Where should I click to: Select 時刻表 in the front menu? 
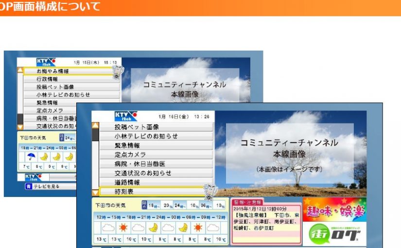[x=151, y=192]
